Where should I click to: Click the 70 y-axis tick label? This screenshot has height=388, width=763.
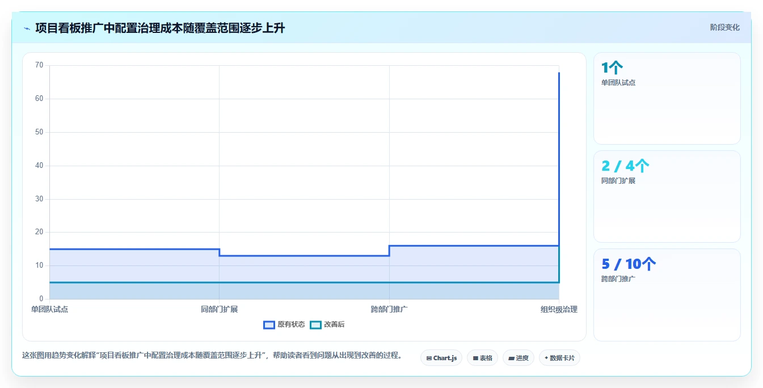[x=39, y=65]
